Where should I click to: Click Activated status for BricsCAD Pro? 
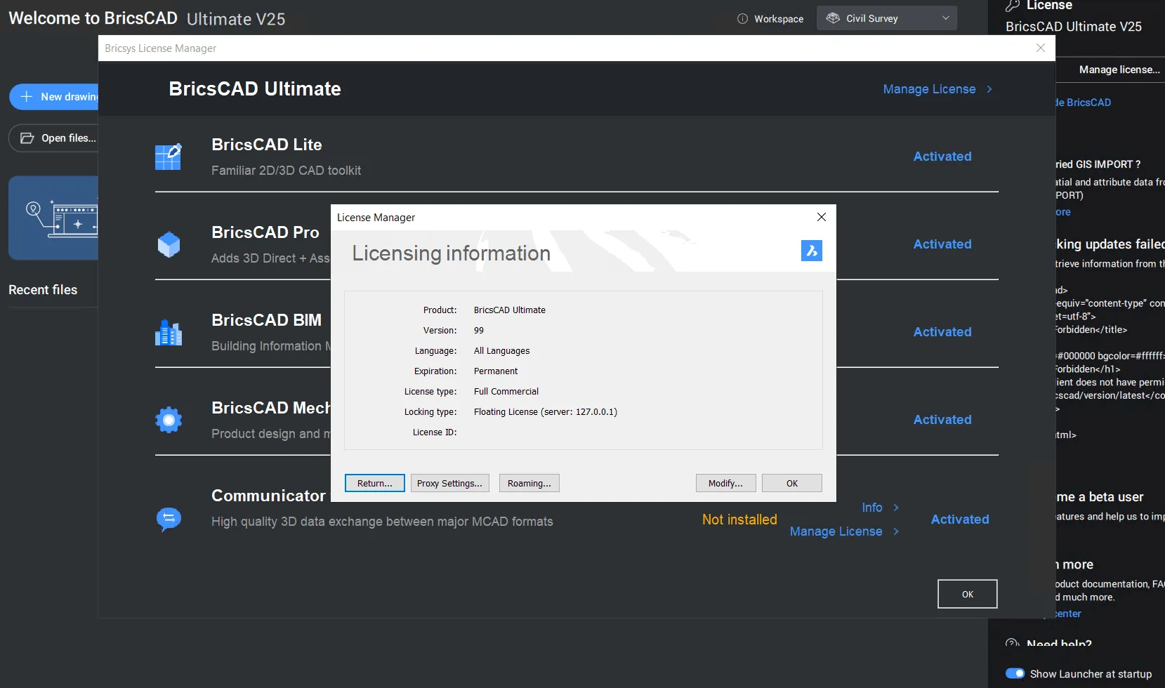(x=942, y=244)
